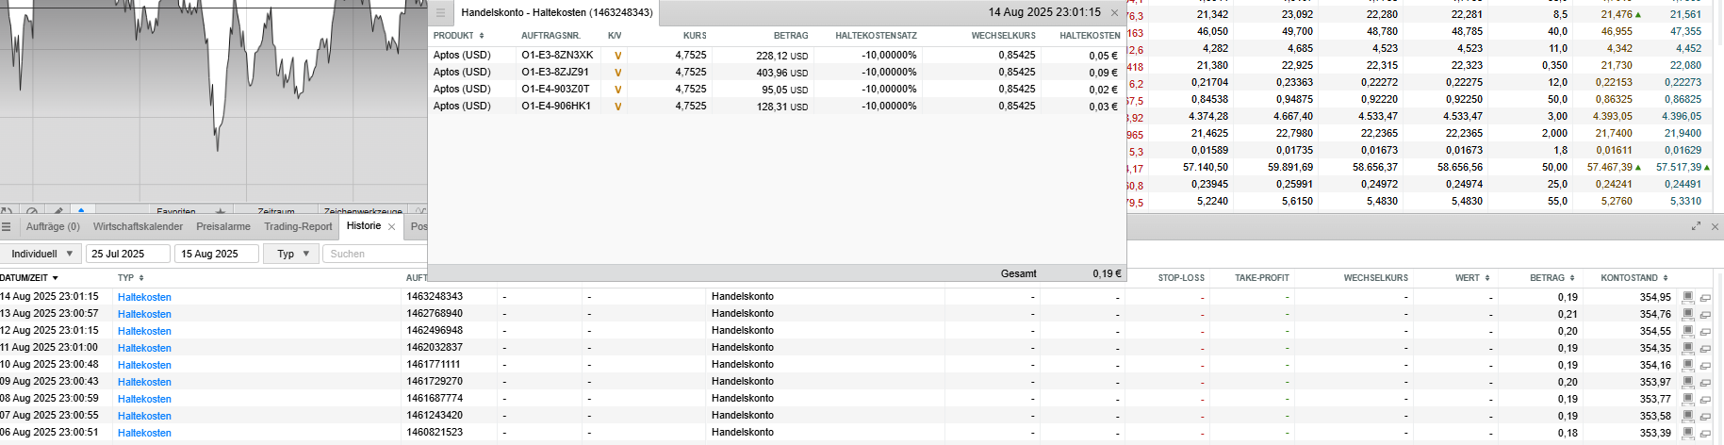Open details icon for 14 Aug 23:01:15 row

[x=1688, y=297]
